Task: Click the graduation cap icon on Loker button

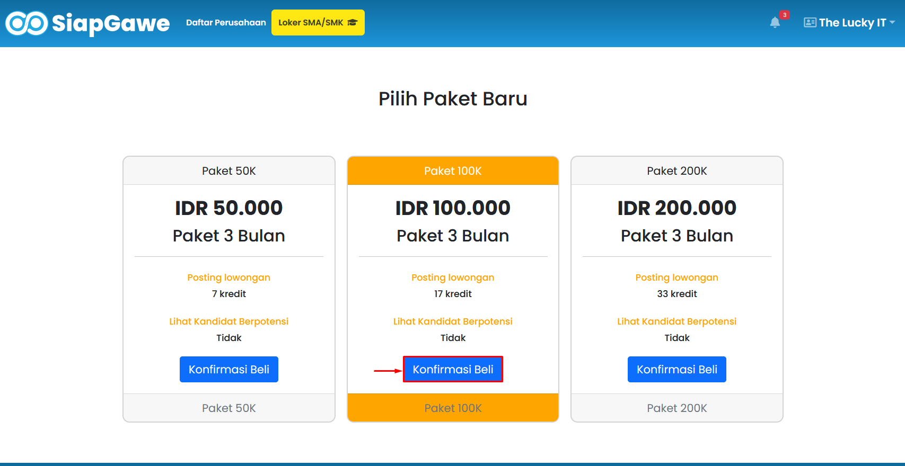Action: [353, 22]
